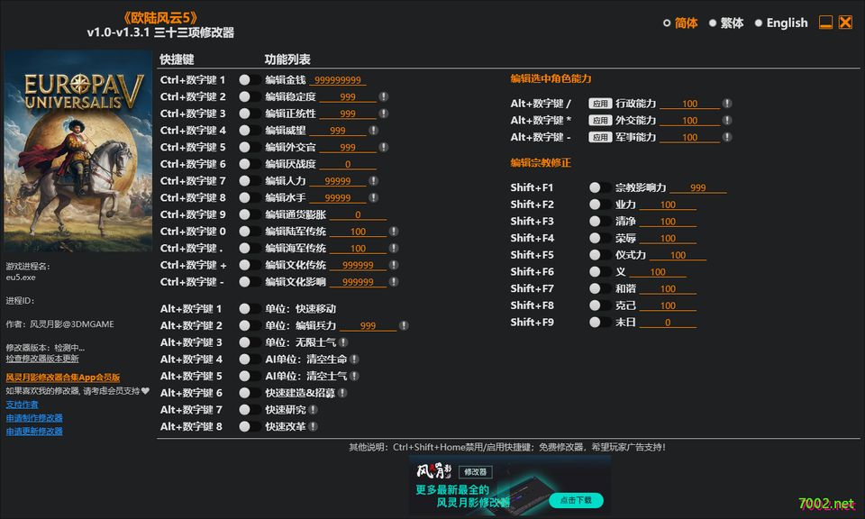Image resolution: width=865 pixels, height=519 pixels.
Task: Click info icon next to 行政能力
Action: (727, 103)
